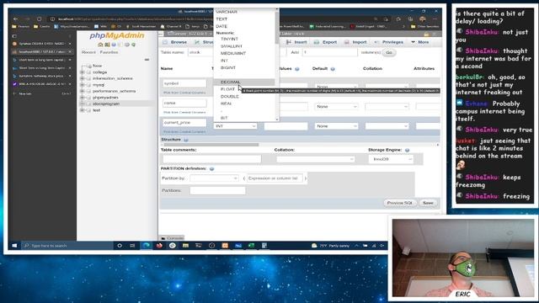This screenshot has width=539, height=303.
Task: Click the Cortana circle icon on taskbar
Action: click(x=120, y=246)
